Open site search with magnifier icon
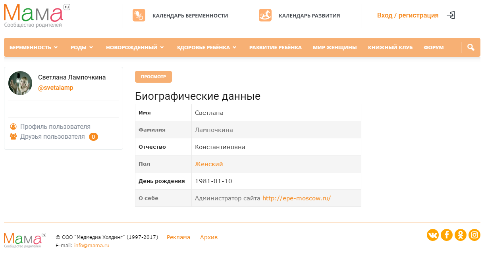Viewport: 484px width, 256px height. [471, 47]
